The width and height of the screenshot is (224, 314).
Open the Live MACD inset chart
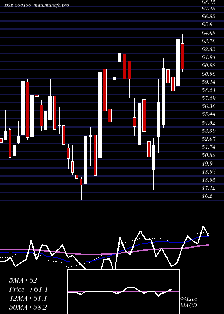[123, 292]
